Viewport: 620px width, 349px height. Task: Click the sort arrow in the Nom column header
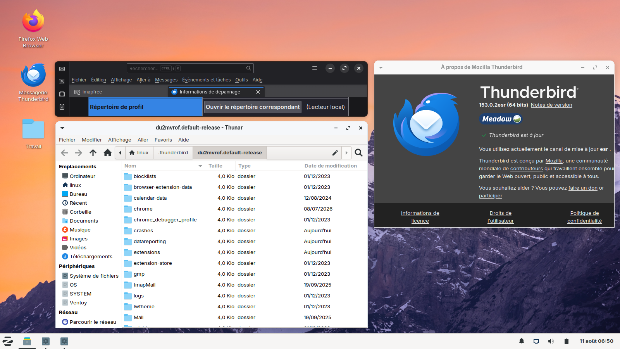[x=200, y=166]
